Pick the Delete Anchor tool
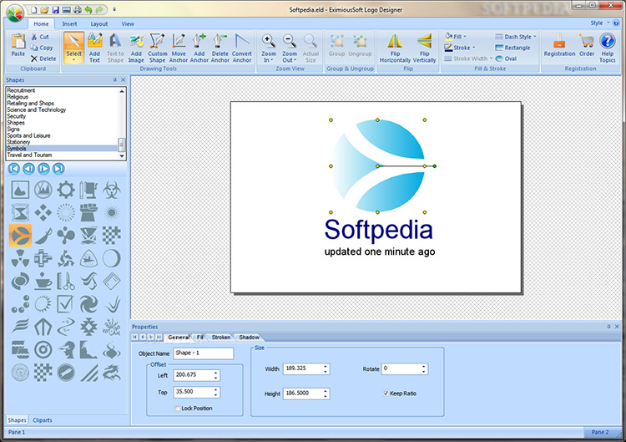 click(220, 48)
